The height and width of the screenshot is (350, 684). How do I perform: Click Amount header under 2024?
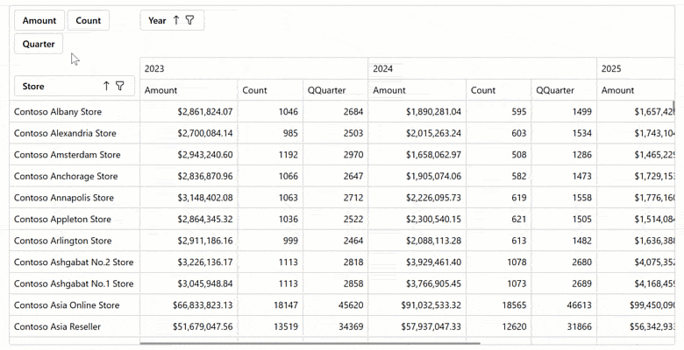417,90
